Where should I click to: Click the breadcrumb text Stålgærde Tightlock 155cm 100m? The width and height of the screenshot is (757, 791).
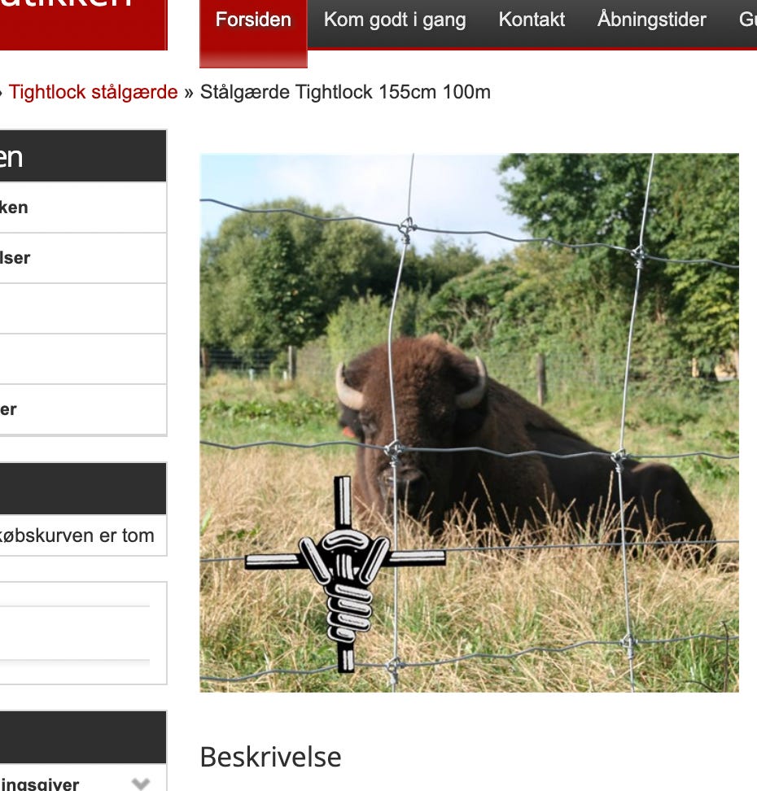point(345,92)
